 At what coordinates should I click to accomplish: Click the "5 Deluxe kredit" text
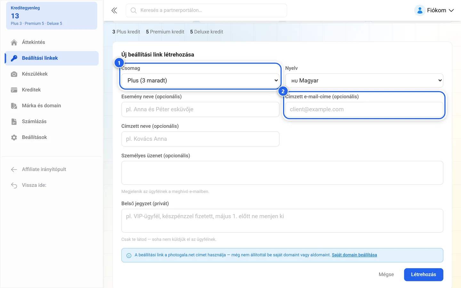(x=206, y=32)
